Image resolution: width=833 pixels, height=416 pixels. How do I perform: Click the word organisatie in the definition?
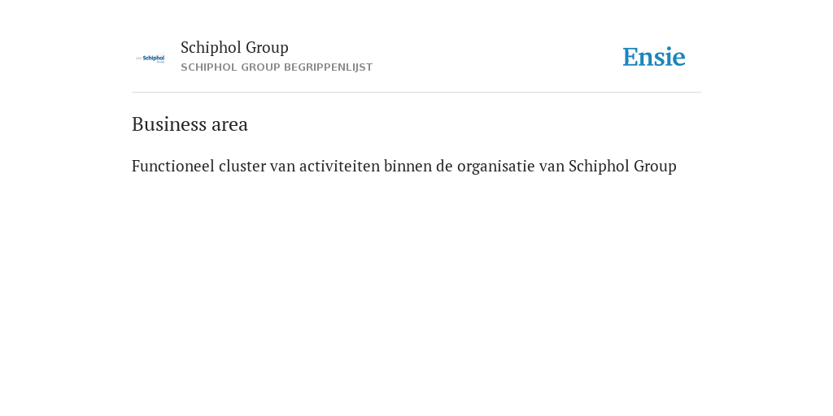pyautogui.click(x=495, y=167)
